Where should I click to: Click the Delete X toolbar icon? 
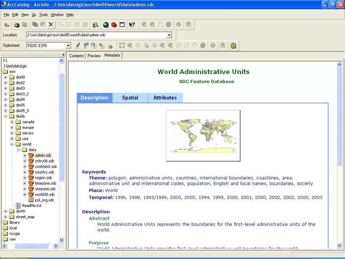tap(51, 24)
